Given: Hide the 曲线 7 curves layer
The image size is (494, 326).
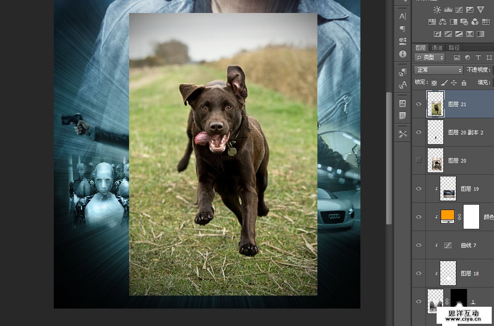Looking at the screenshot, I should (x=419, y=245).
